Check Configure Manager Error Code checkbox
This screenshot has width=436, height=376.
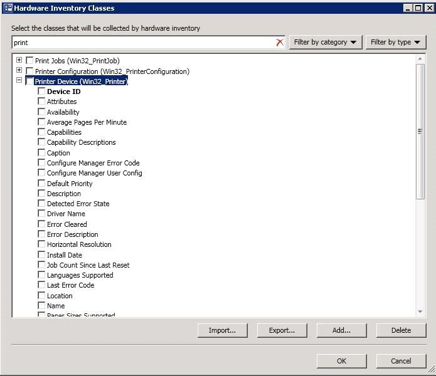pyautogui.click(x=41, y=162)
